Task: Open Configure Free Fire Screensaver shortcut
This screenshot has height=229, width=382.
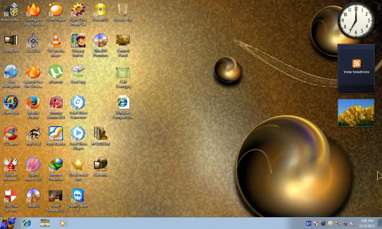Action: click(x=33, y=14)
